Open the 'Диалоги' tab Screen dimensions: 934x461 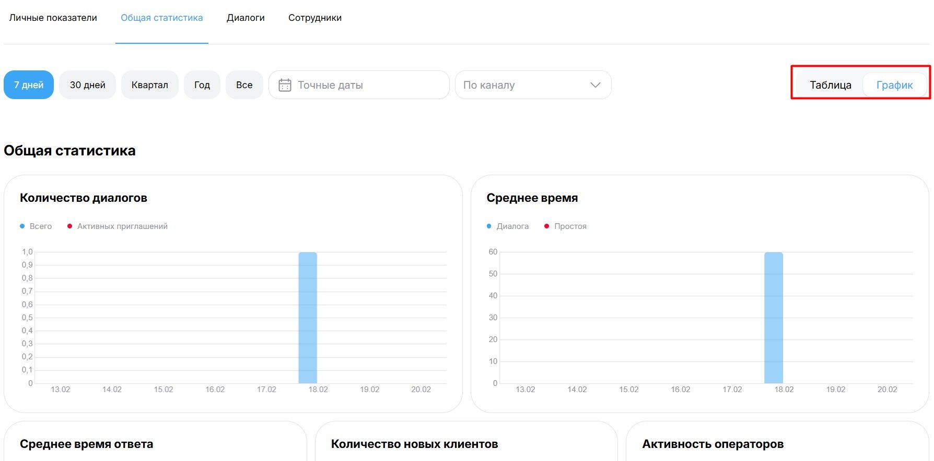pos(246,18)
